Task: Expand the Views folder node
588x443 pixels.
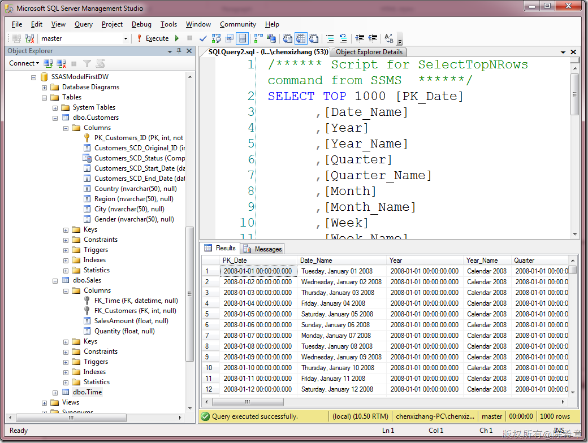Action: (44, 402)
